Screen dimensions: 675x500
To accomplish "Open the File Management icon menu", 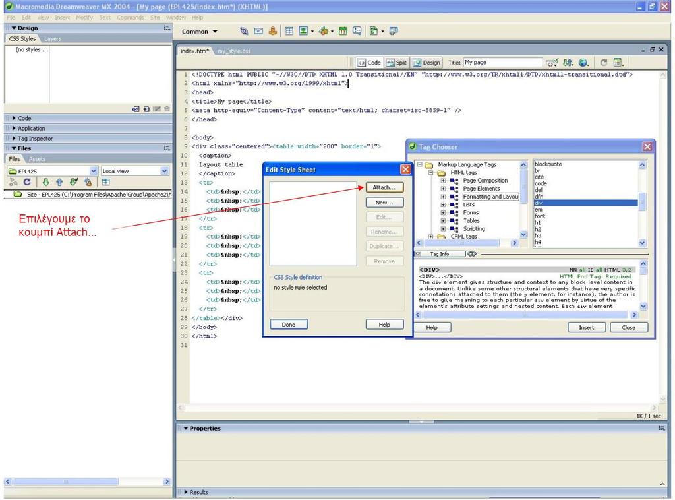I will 568,63.
